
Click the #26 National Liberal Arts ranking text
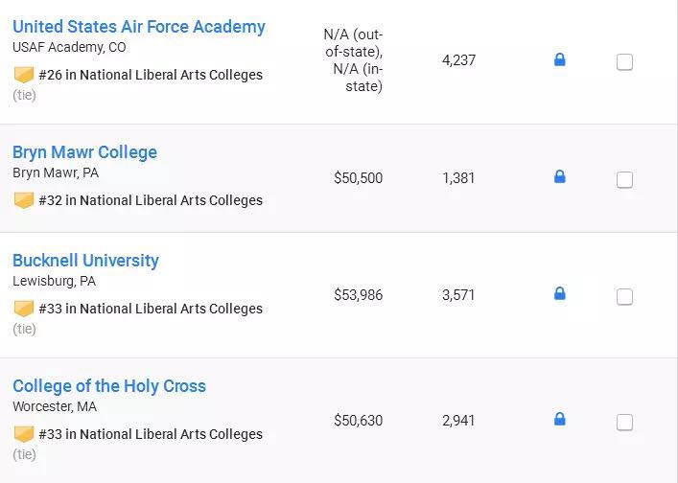(x=151, y=75)
